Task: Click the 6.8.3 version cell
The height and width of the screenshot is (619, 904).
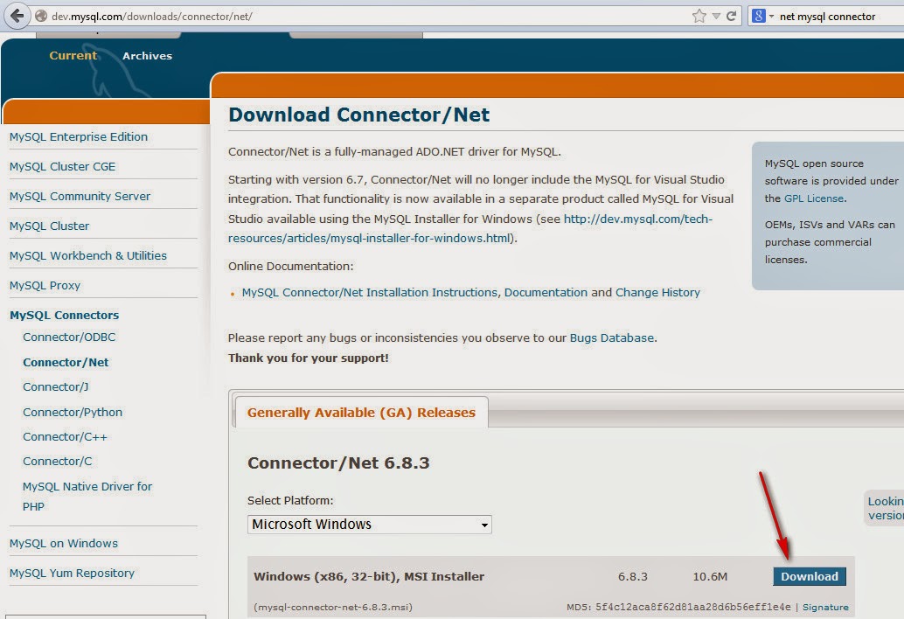Action: pos(632,576)
